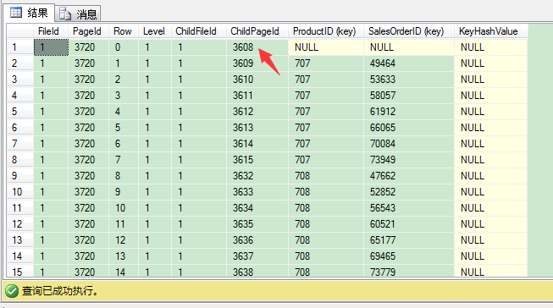Click ChildPageId cell 3614
553x308 pixels.
[257, 144]
